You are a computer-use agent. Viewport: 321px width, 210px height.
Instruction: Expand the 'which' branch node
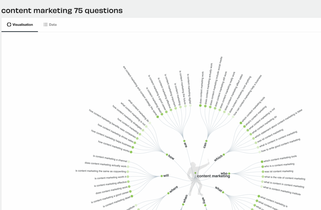point(224,155)
